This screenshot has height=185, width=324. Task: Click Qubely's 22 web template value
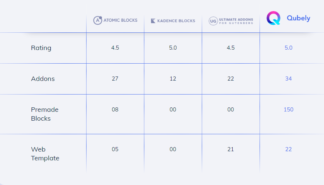pos(288,149)
